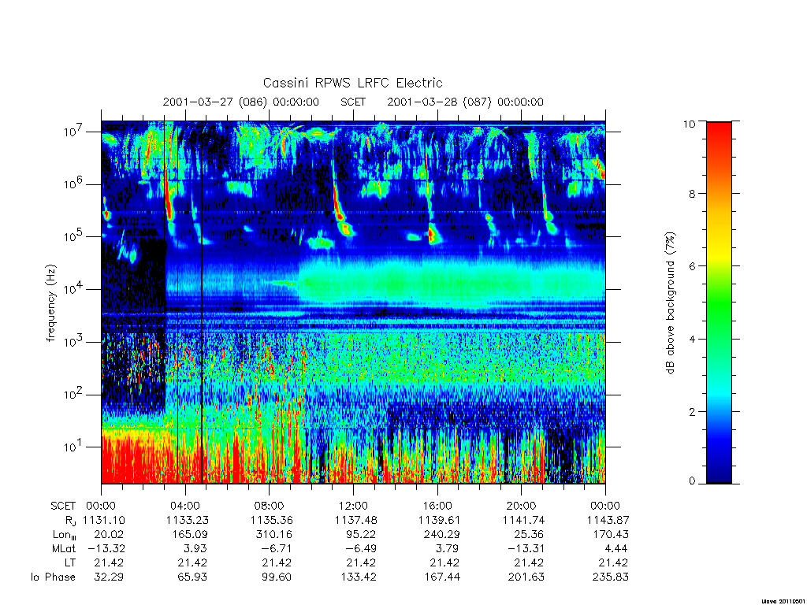Click the RJ value 1143.87
The width and height of the screenshot is (807, 605).
[x=608, y=520]
